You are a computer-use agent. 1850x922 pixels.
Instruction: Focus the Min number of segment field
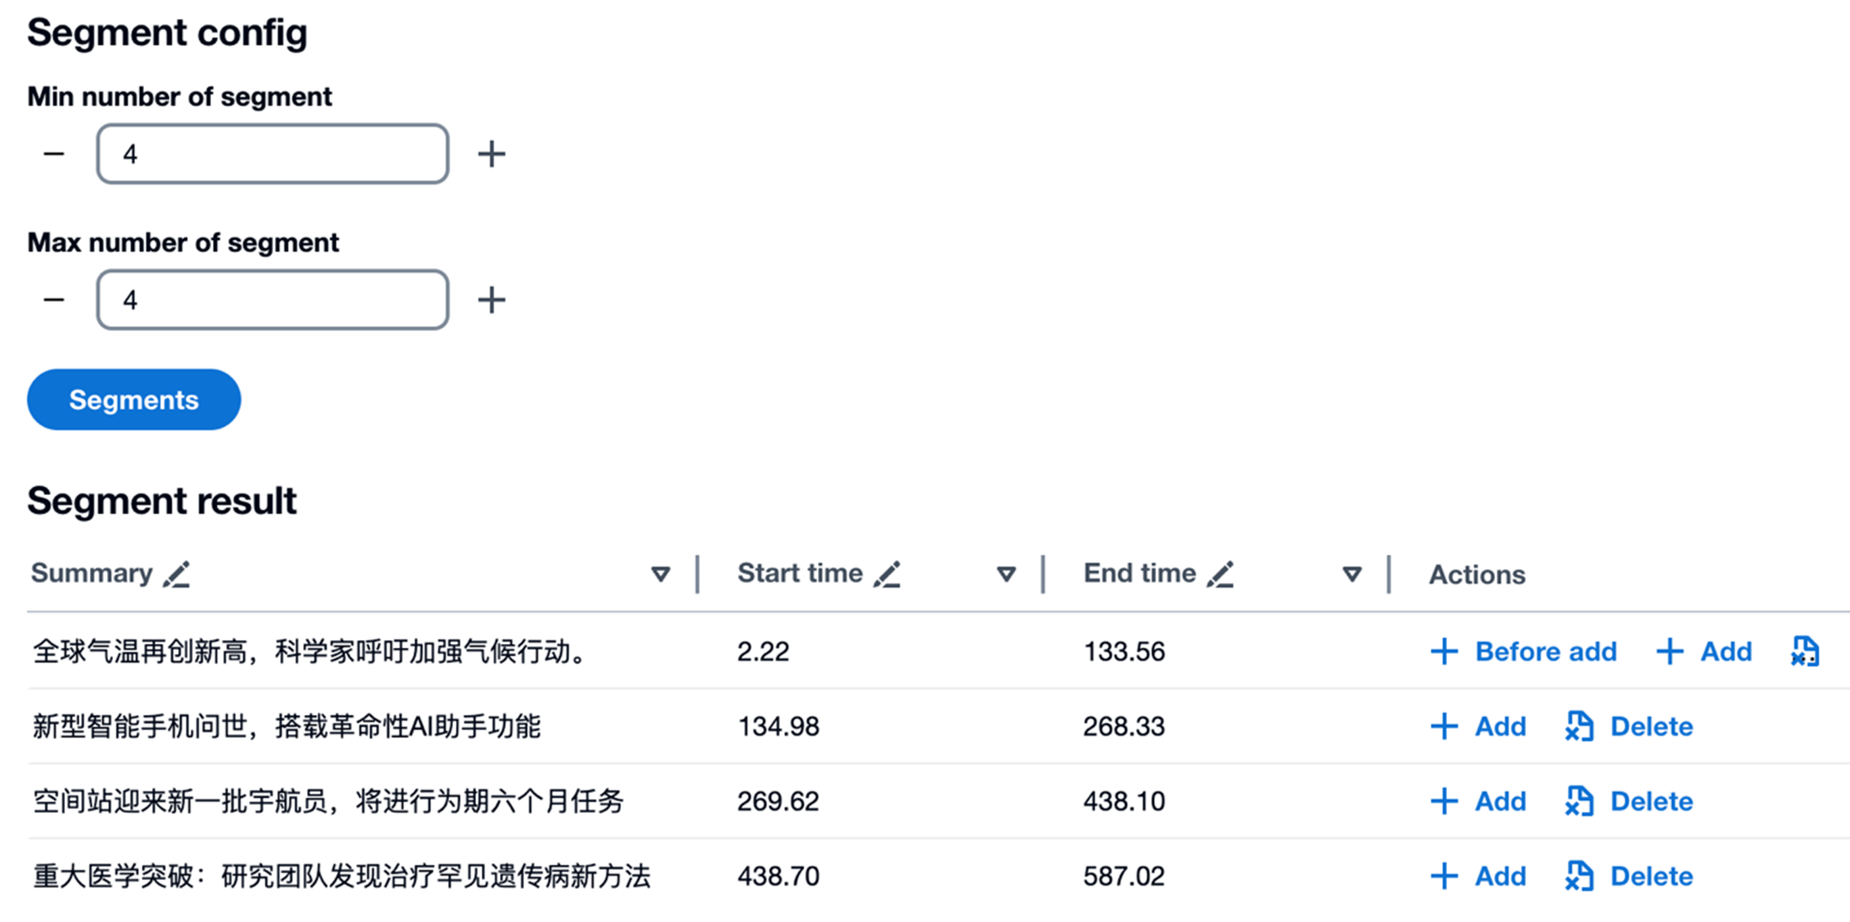coord(273,154)
